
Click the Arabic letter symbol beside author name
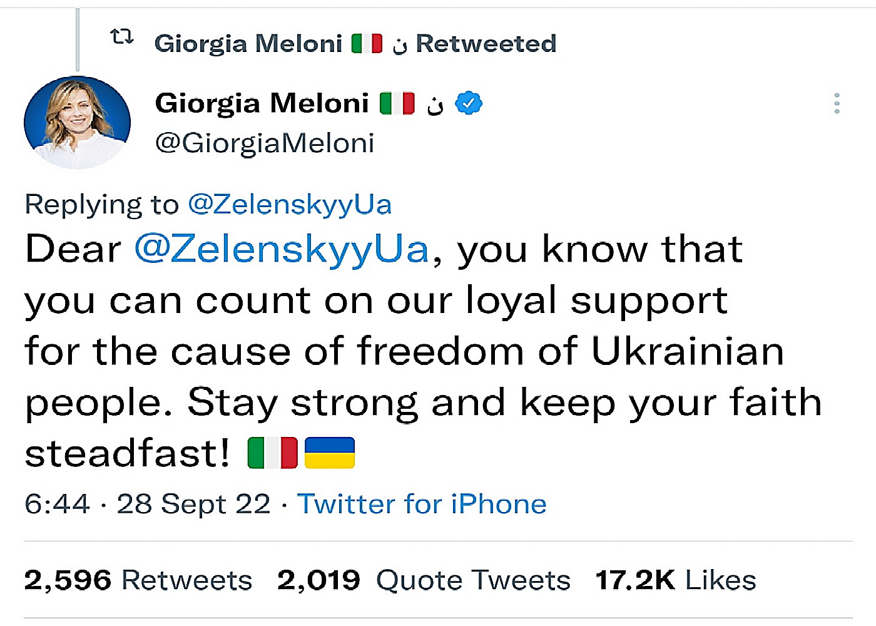click(x=435, y=105)
